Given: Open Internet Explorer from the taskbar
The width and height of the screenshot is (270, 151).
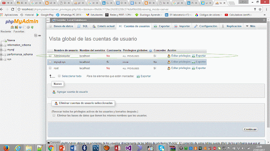Looking at the screenshot, I should [18, 148].
